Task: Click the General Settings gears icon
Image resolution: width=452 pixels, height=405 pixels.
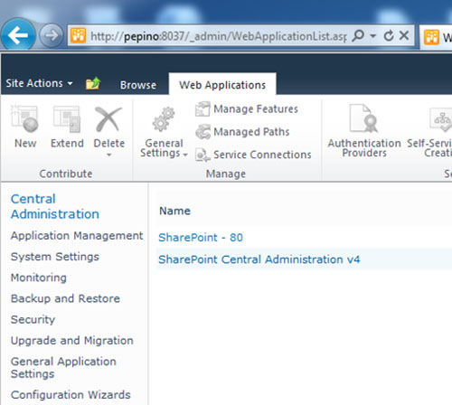Action: (x=164, y=119)
